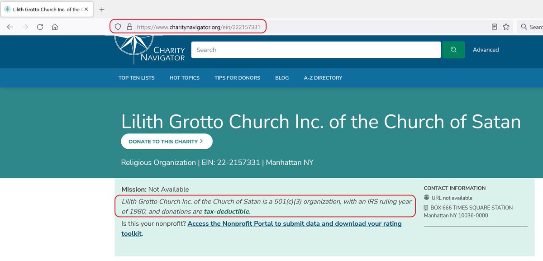Open TOP TEN LISTS menu
Image resolution: width=543 pixels, height=261 pixels.
137,78
